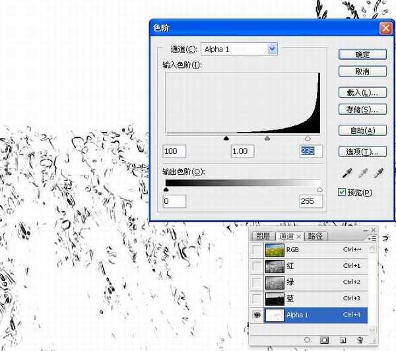Save selection as channel icon
The width and height of the screenshot is (396, 351).
click(x=324, y=340)
